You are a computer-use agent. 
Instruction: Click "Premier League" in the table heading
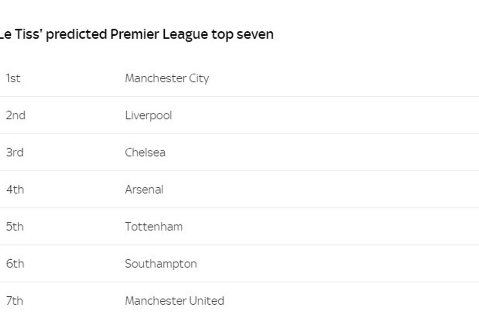(x=159, y=35)
